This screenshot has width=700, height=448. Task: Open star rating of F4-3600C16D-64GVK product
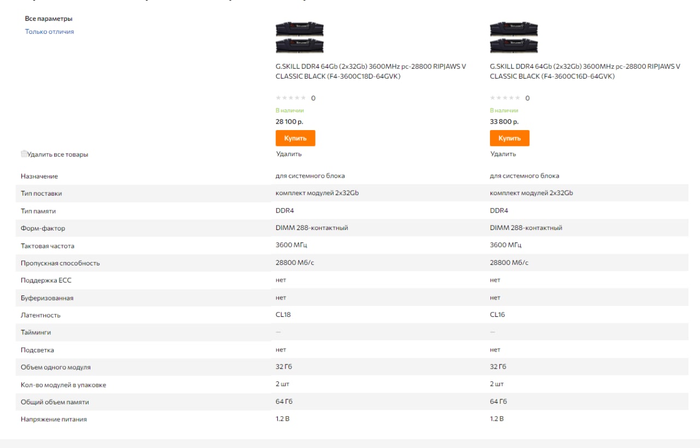click(x=505, y=98)
